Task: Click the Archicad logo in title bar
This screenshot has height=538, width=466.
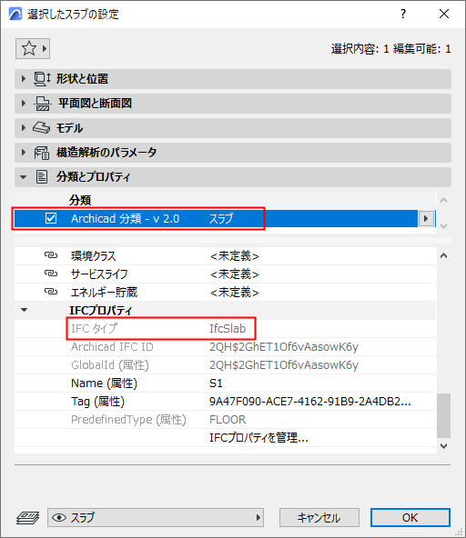Action: [15, 14]
